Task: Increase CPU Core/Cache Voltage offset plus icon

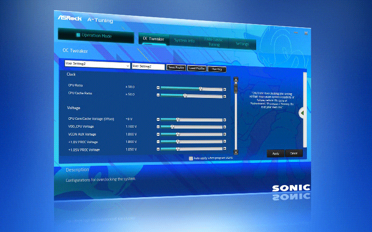Action: coord(225,120)
